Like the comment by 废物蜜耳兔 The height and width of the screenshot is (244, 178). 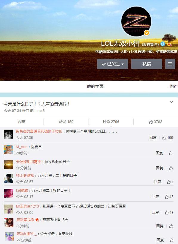(171, 226)
